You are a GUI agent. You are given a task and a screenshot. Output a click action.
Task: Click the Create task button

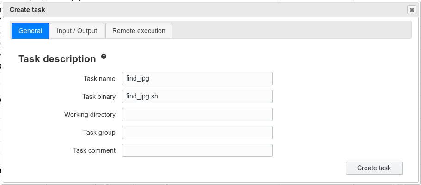click(x=374, y=168)
